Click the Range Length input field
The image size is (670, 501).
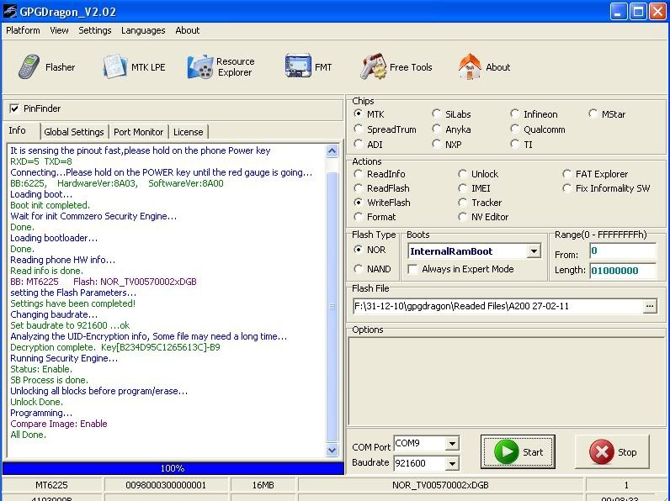tap(623, 271)
